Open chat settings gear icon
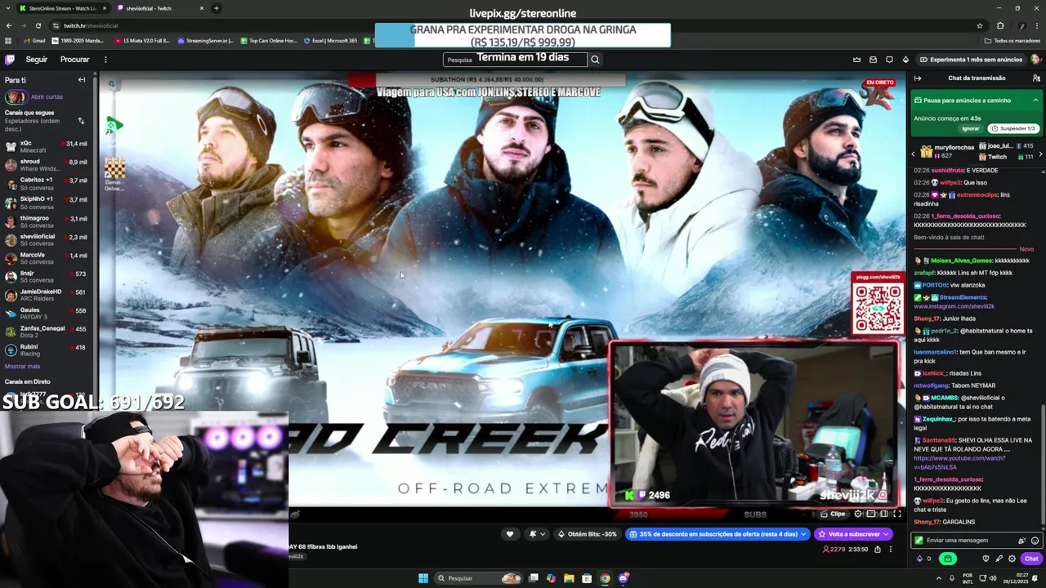This screenshot has height=588, width=1046. tap(1012, 559)
